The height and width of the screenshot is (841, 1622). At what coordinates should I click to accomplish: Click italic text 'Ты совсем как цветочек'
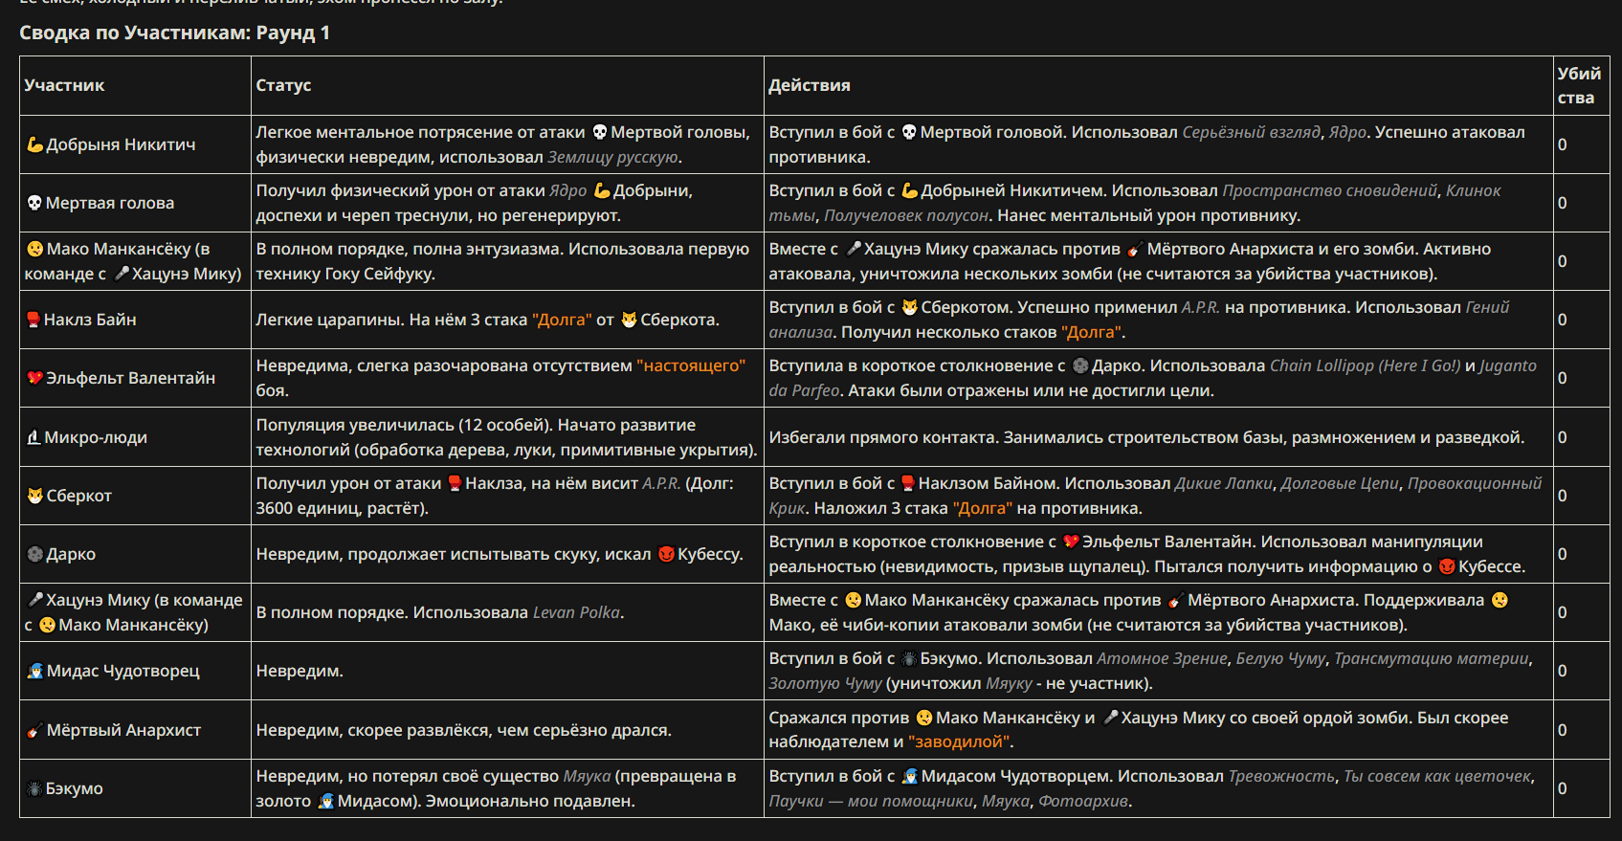(x=1437, y=776)
